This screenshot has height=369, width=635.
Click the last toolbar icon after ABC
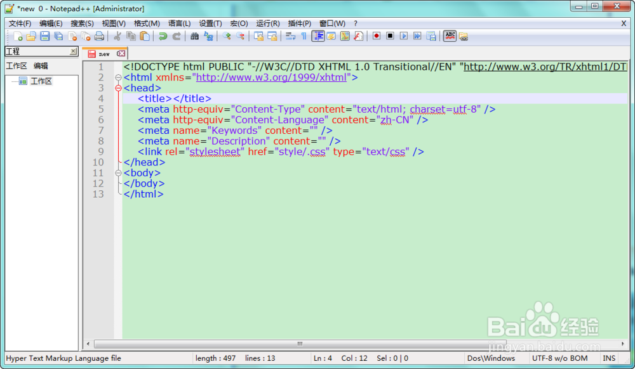pyautogui.click(x=464, y=36)
